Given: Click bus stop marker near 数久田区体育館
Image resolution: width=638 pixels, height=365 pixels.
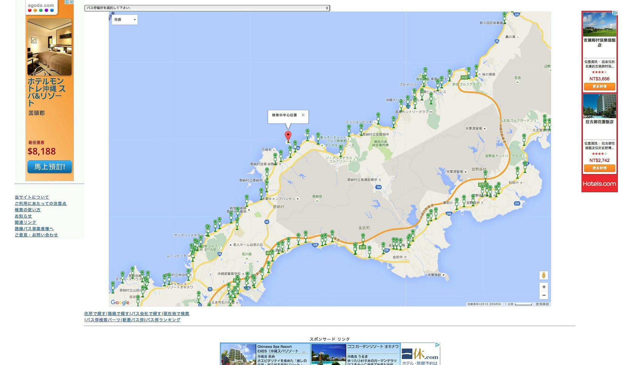Looking at the screenshot, I should (x=504, y=17).
